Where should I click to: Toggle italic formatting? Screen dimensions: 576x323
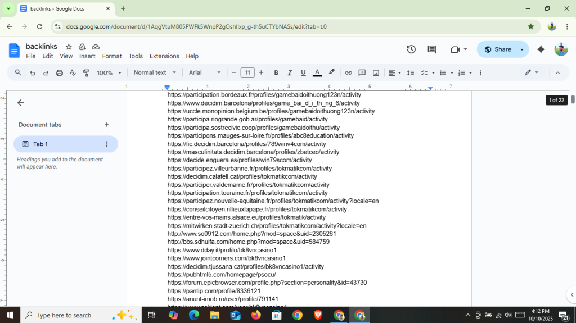(290, 73)
